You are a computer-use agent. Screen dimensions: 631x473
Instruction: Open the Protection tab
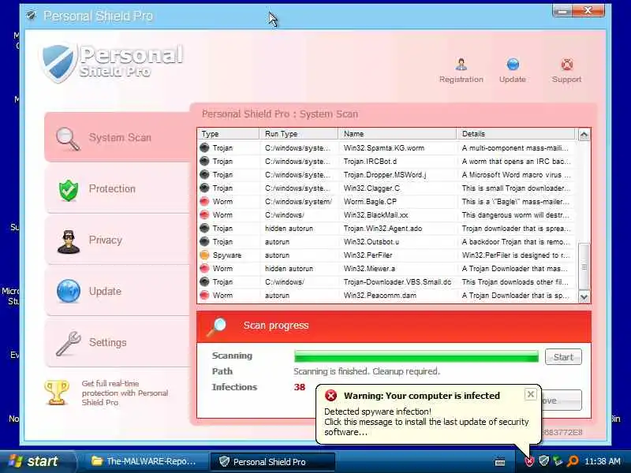click(x=117, y=189)
